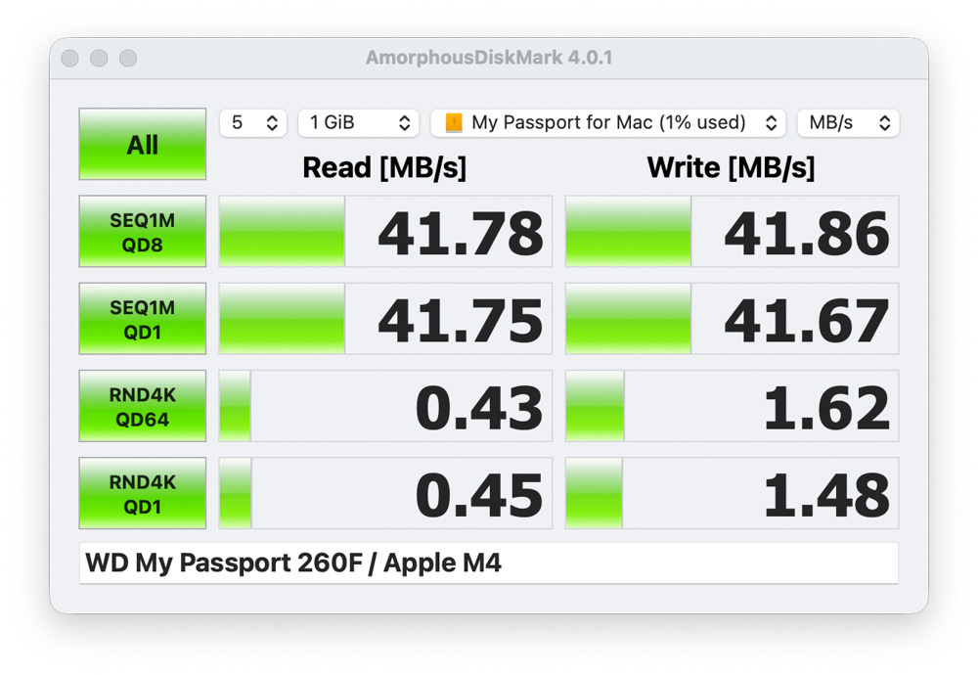Start the RND4K QD1 test
978x675 pixels.
coord(142,493)
